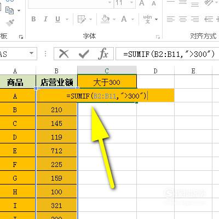Decrease indent icon
Image resolution: width=219 pixels, height=219 pixels.
point(209,19)
